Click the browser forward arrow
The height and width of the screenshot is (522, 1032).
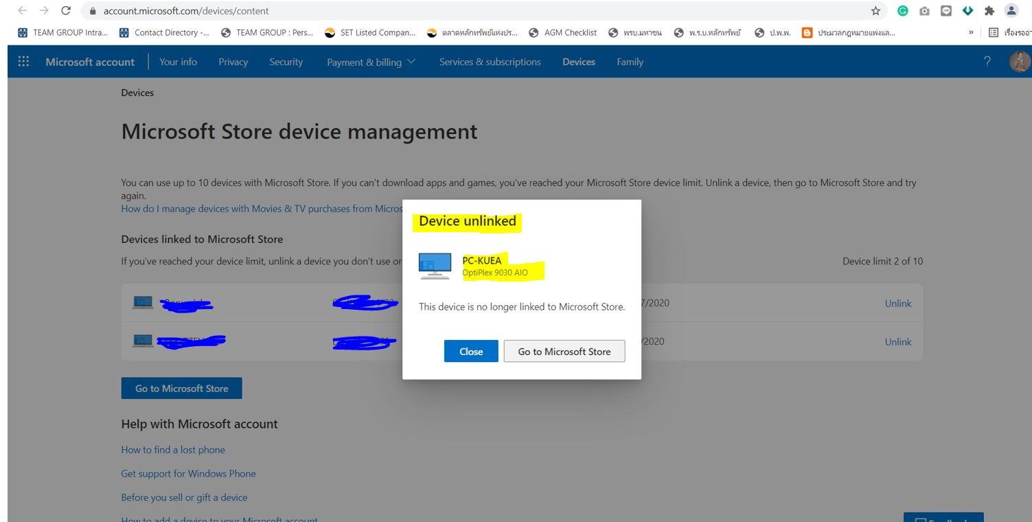click(44, 10)
